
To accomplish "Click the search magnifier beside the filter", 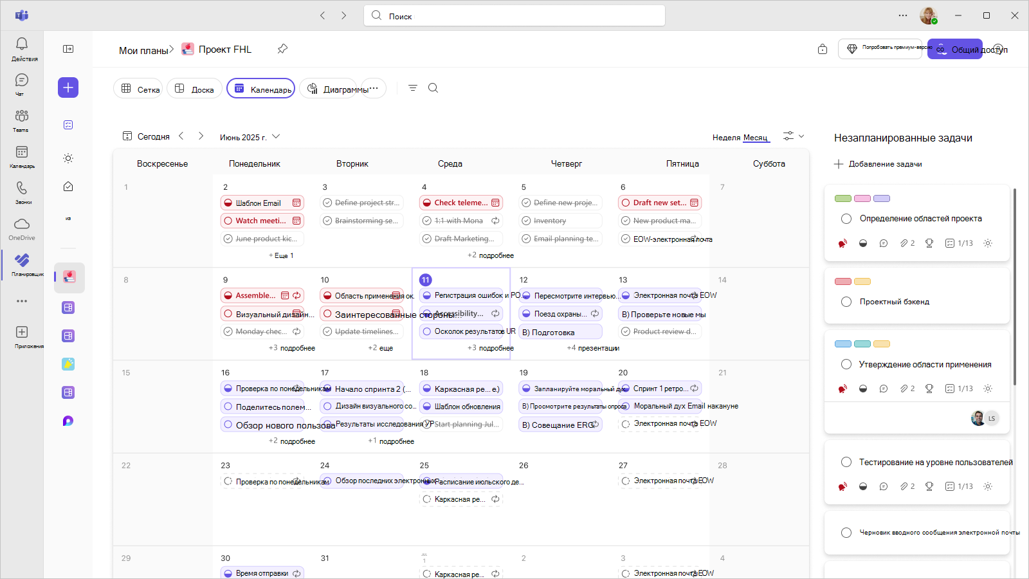I will (x=433, y=87).
